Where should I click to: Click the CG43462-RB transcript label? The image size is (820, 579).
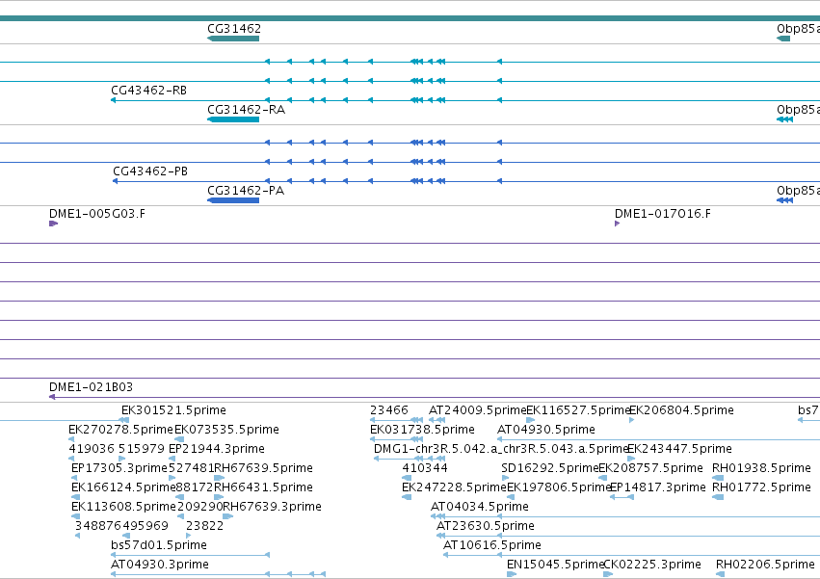[148, 91]
